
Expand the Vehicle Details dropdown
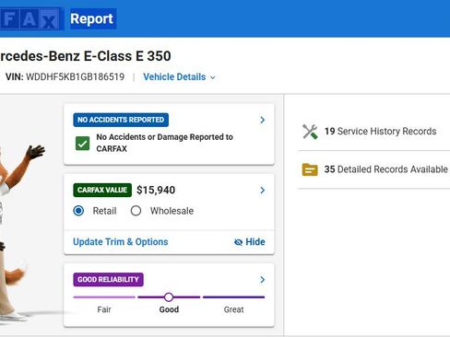179,76
